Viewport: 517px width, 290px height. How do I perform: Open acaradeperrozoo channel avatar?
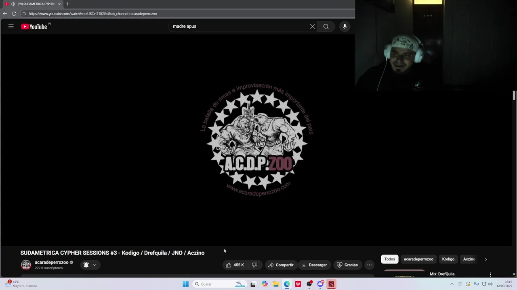click(x=26, y=265)
